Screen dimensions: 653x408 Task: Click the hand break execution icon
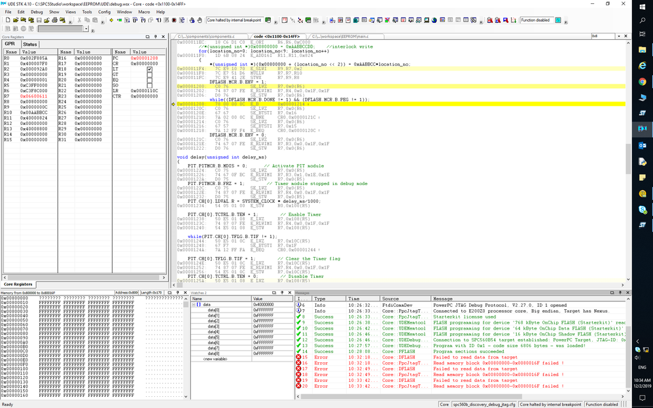pyautogui.click(x=200, y=20)
